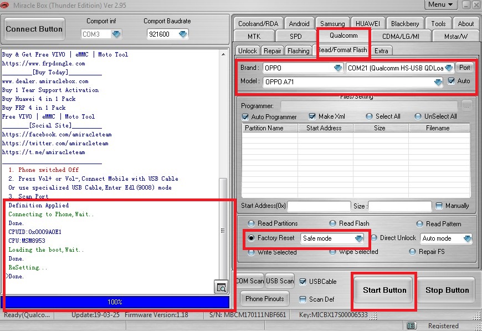Select the Repair FS radio button

tap(413, 252)
